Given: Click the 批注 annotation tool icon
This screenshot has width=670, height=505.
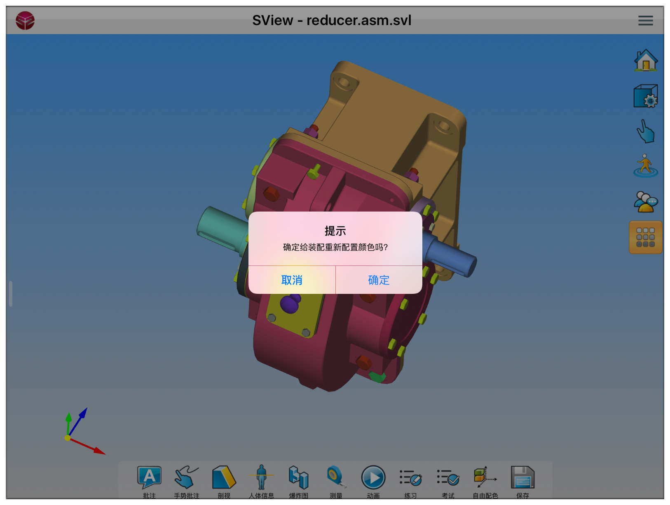Looking at the screenshot, I should [149, 478].
